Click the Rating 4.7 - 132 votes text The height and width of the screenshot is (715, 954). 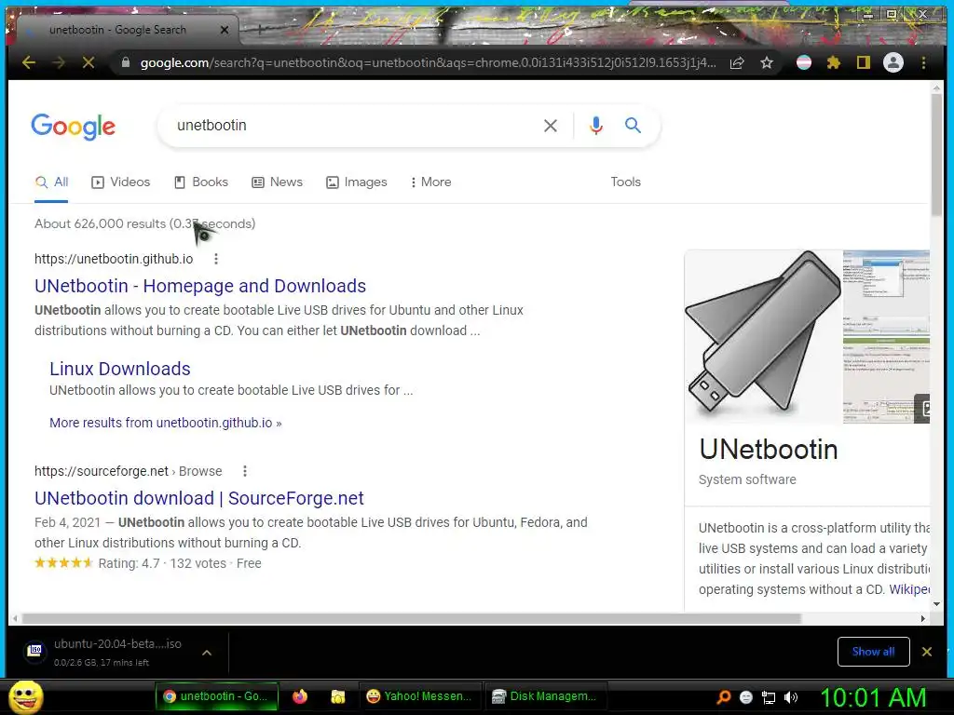[162, 563]
